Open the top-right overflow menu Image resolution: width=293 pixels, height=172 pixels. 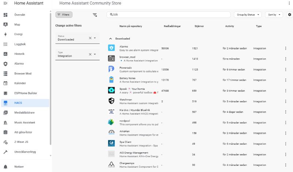click(289, 3)
